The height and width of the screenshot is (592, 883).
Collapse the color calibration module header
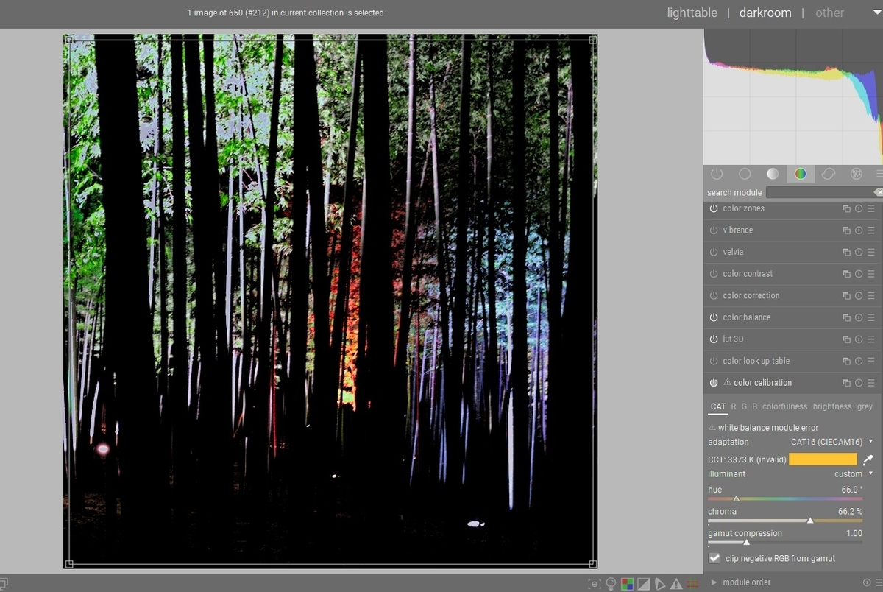pyautogui.click(x=762, y=383)
